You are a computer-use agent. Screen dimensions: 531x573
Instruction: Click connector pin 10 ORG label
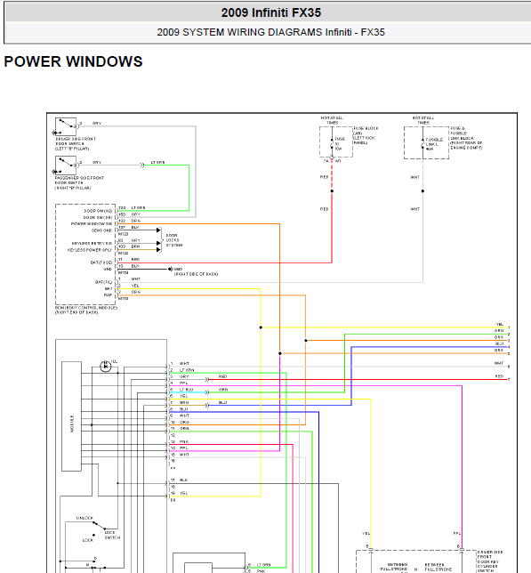coord(184,422)
